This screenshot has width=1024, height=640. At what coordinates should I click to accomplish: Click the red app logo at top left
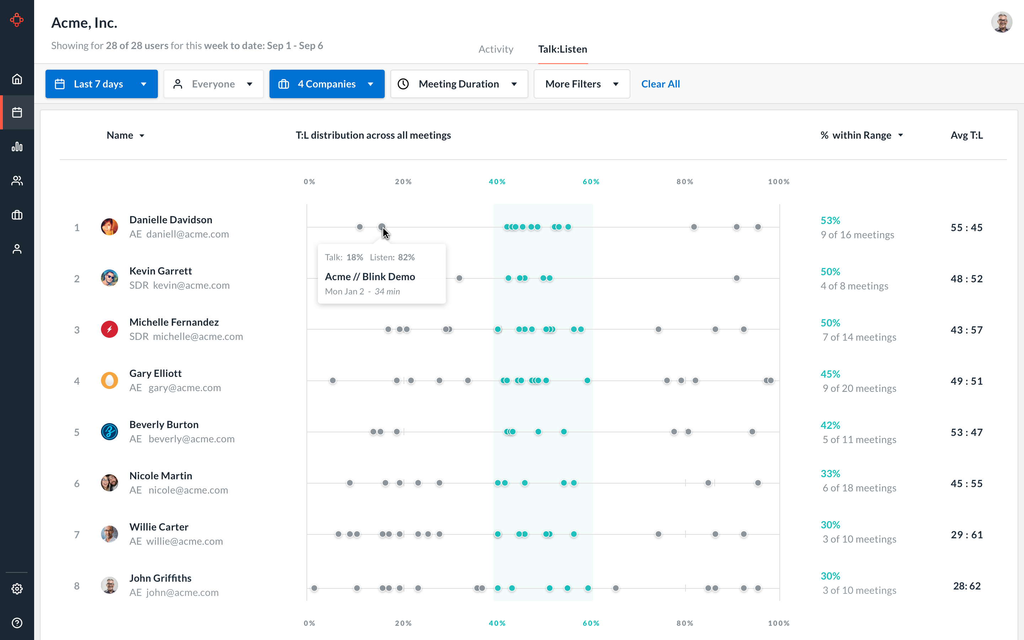[17, 20]
